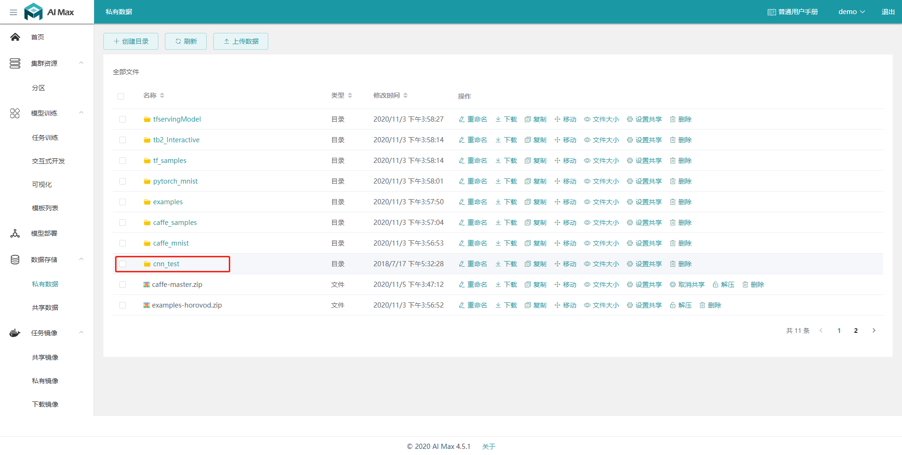Image resolution: width=902 pixels, height=455 pixels.
Task: Select the checkbox for caffe_samples row
Action: click(123, 222)
